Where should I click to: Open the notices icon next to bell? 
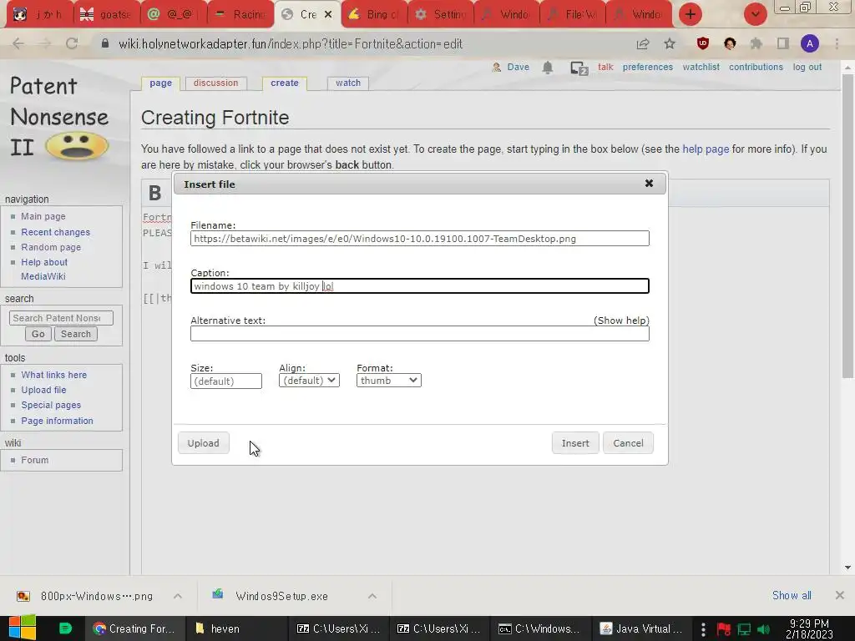[x=579, y=68]
